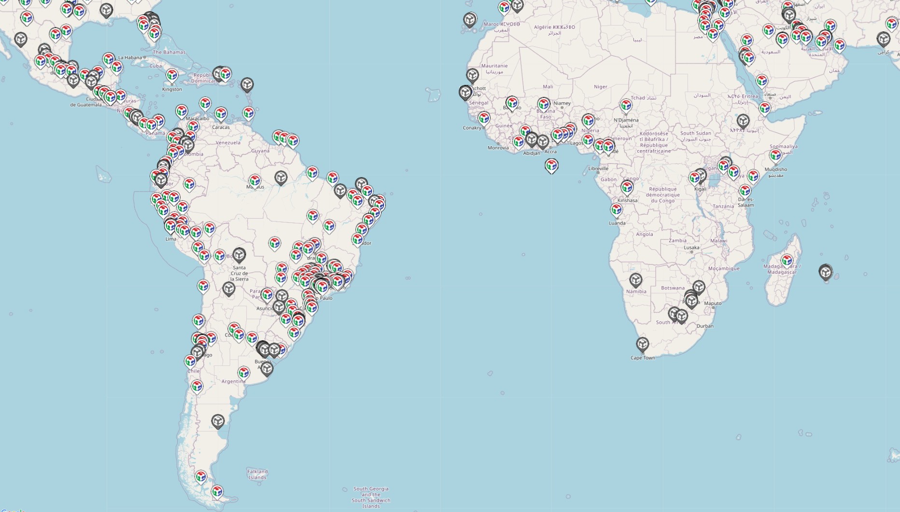Select the gray marker in Namibia
Viewport: 900px width, 512px height.
[635, 279]
